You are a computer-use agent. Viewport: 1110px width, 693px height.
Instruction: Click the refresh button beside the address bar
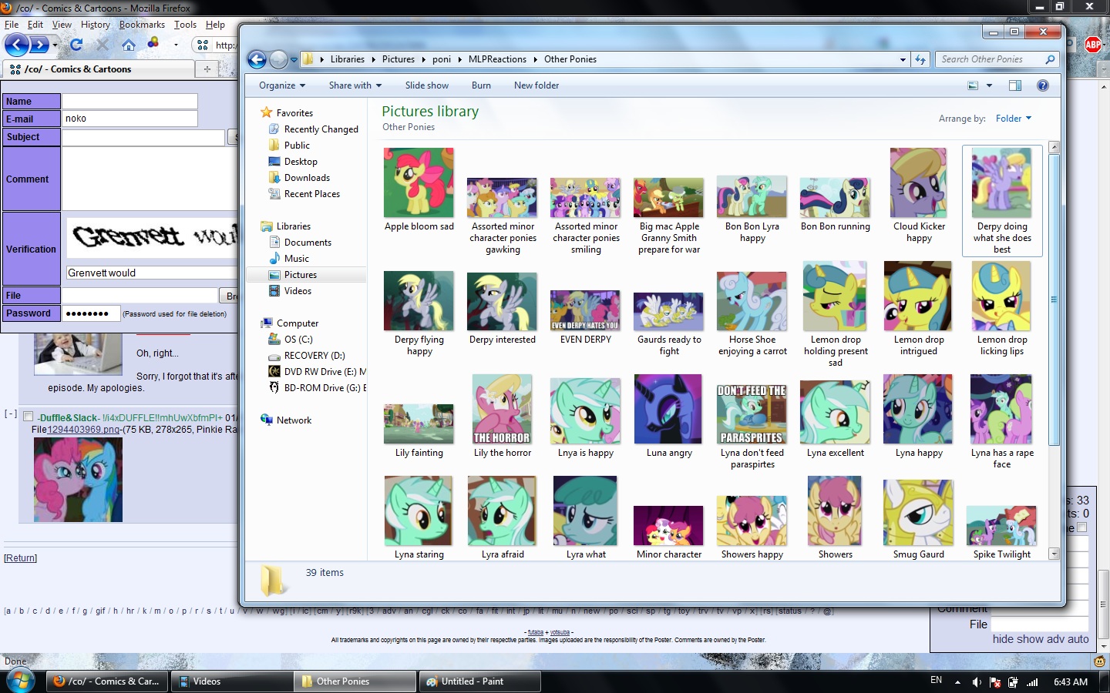click(920, 59)
